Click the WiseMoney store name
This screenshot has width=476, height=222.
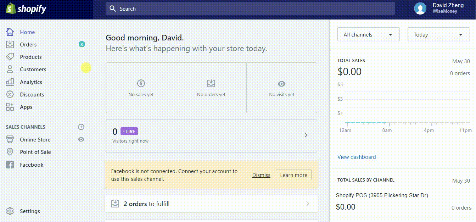coord(445,11)
